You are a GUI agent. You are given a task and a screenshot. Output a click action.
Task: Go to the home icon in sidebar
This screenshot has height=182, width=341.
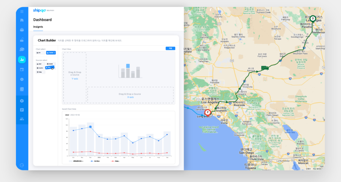(22, 20)
